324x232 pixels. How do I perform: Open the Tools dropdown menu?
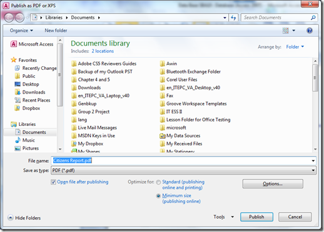click(223, 217)
